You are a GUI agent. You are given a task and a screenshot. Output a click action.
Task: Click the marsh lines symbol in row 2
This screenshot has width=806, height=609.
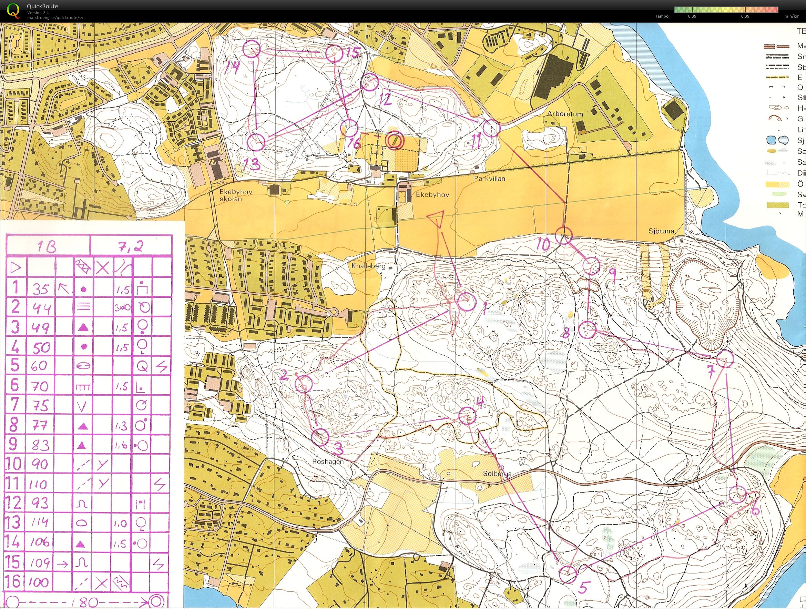[83, 306]
